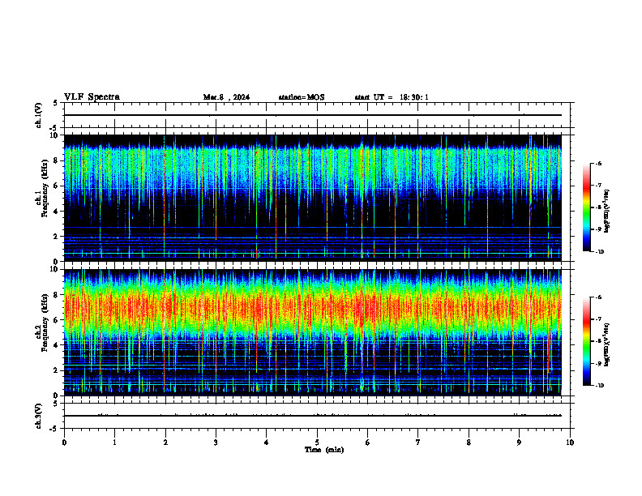Click the color scale bar beside ch.1 spectrogram
This screenshot has width=642, height=496.
[587, 207]
